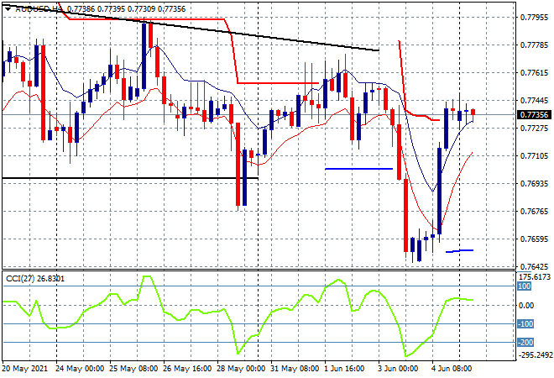The image size is (554, 378).
Task: Click the 20 May 2021 time label
Action: tap(24, 369)
